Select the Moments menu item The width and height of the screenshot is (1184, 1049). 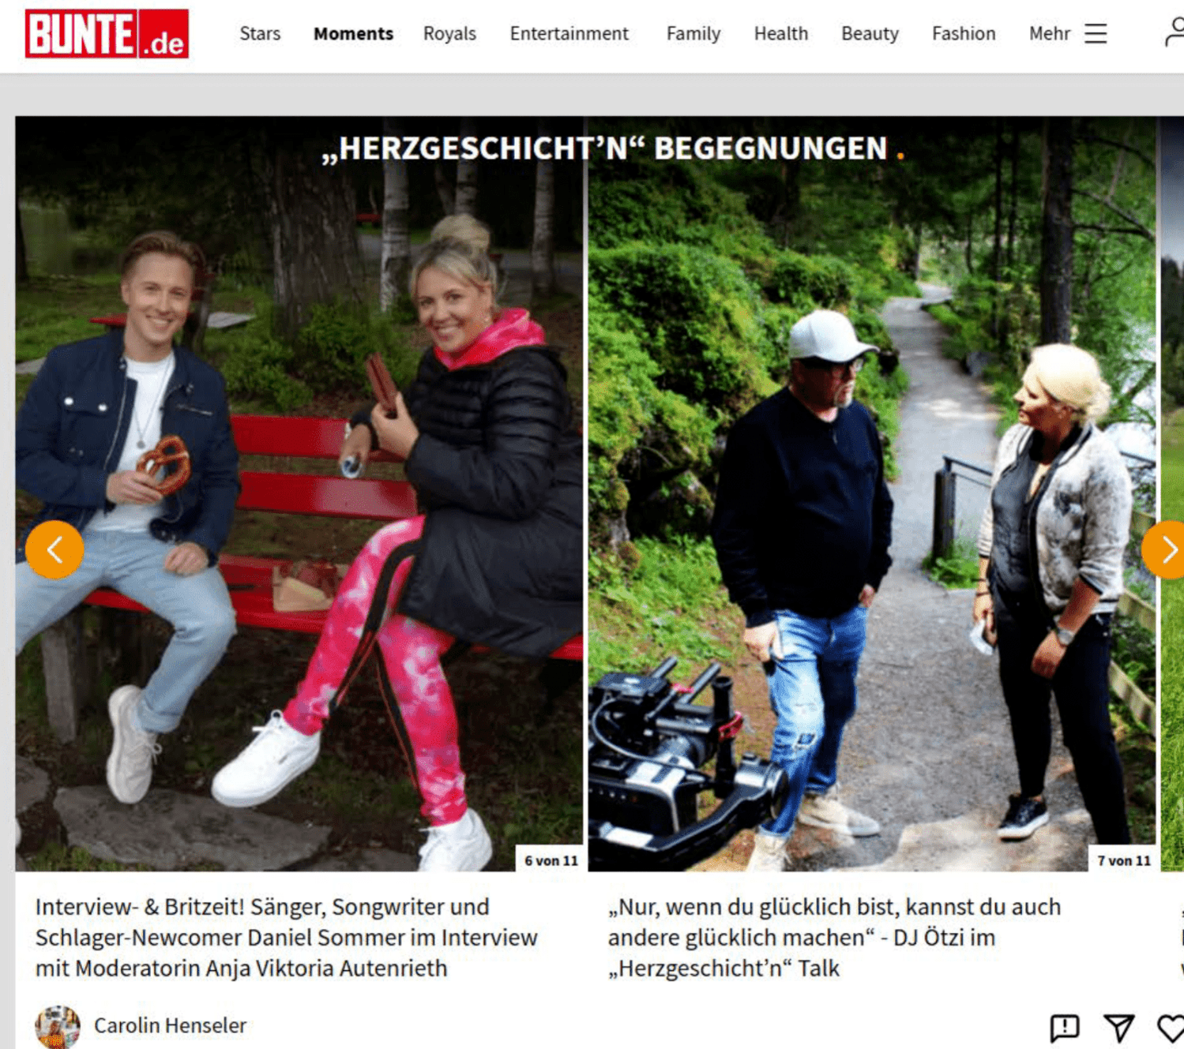pos(353,34)
